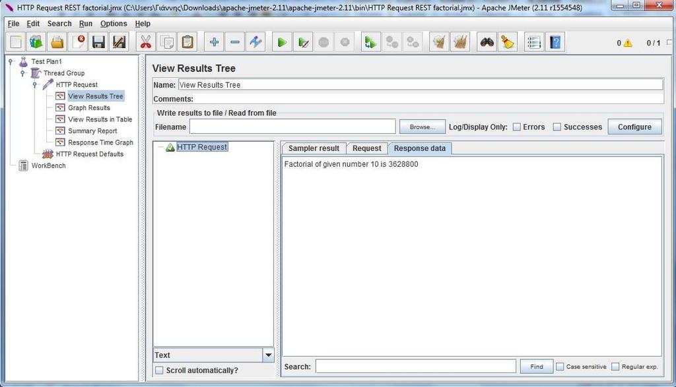The height and width of the screenshot is (387, 676).
Task: Enable the Successes only checkbox
Action: click(557, 127)
